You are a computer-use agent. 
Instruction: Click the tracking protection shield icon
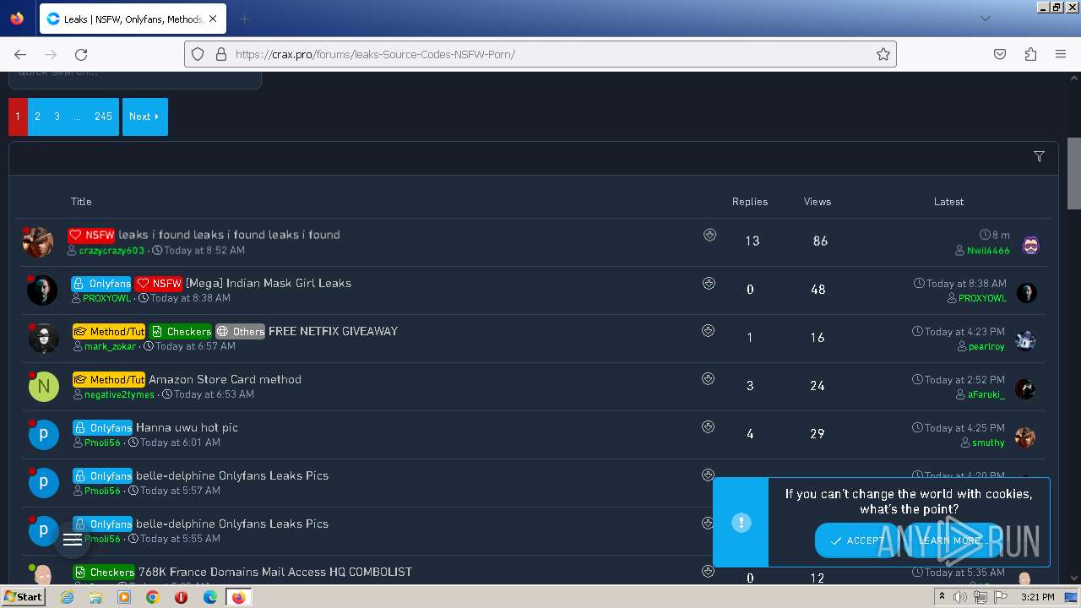pyautogui.click(x=198, y=54)
